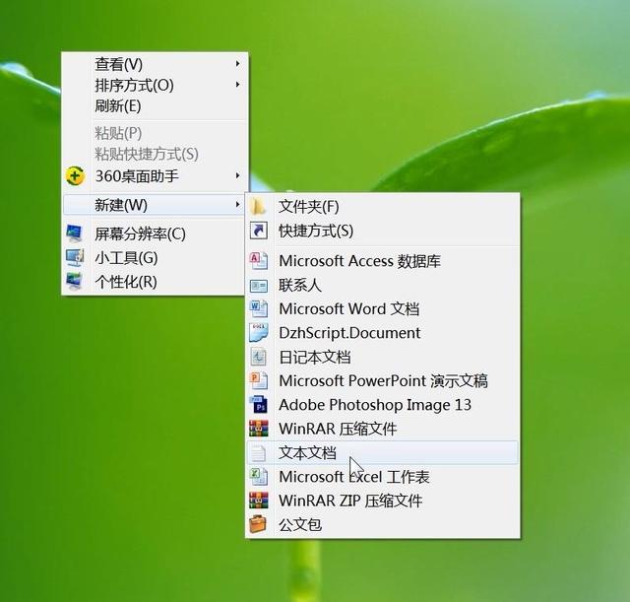Click the 公文包 briefcase icon
Image resolution: width=630 pixels, height=602 pixels.
click(x=258, y=524)
